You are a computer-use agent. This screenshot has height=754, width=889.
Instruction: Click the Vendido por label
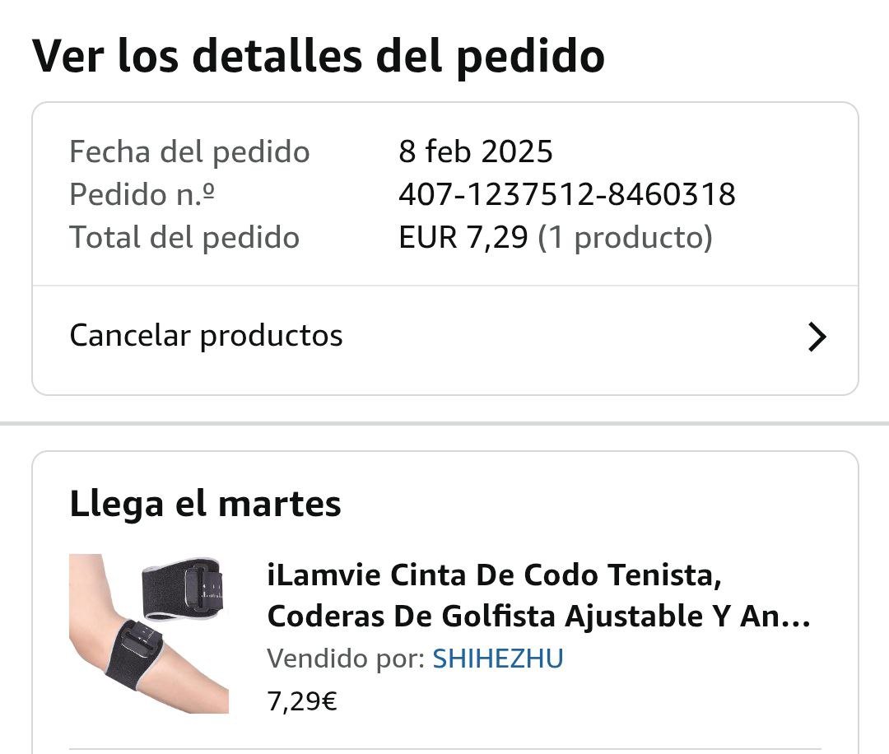click(346, 659)
